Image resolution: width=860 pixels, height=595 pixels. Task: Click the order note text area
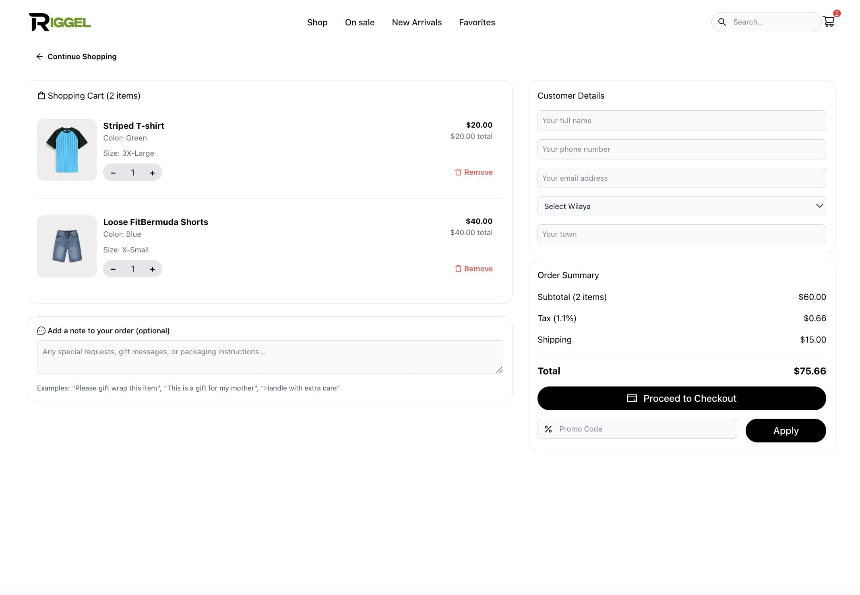click(x=270, y=357)
